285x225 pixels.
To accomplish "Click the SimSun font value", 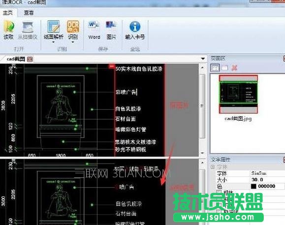I will click(259, 173).
